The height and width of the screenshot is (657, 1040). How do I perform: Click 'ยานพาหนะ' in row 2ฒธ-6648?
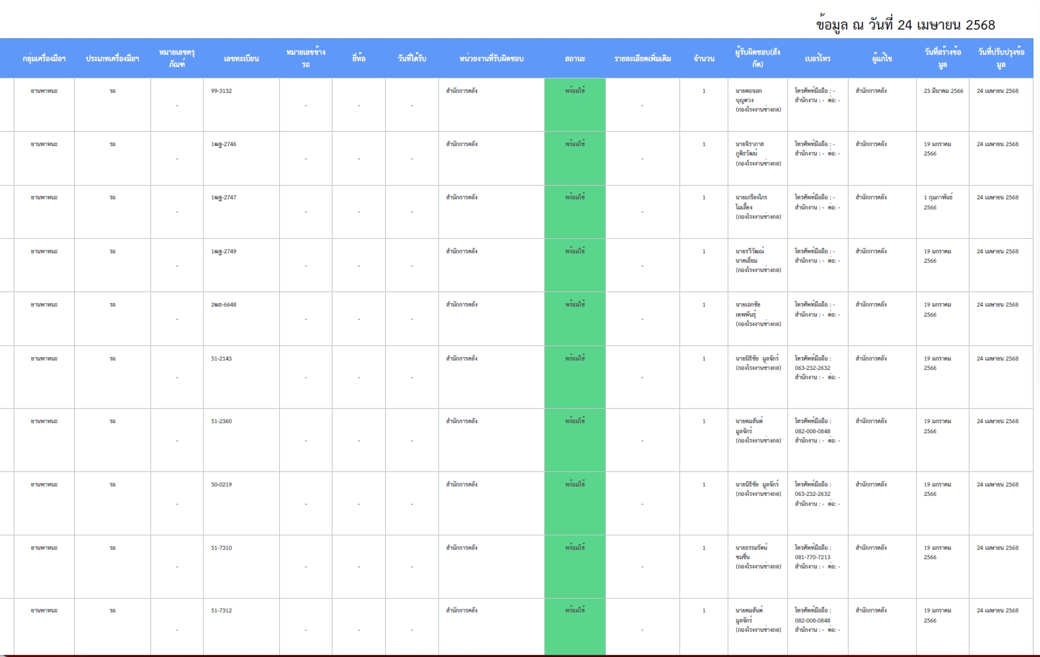44,304
